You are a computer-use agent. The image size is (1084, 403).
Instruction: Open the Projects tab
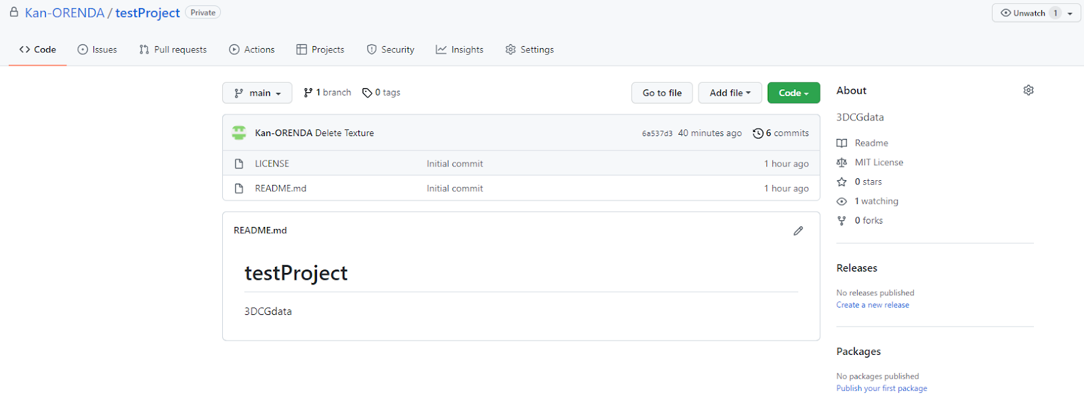[x=320, y=49]
